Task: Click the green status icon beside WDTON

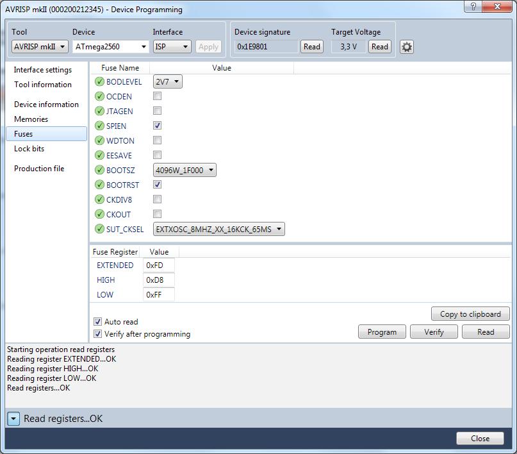Action: tap(99, 140)
